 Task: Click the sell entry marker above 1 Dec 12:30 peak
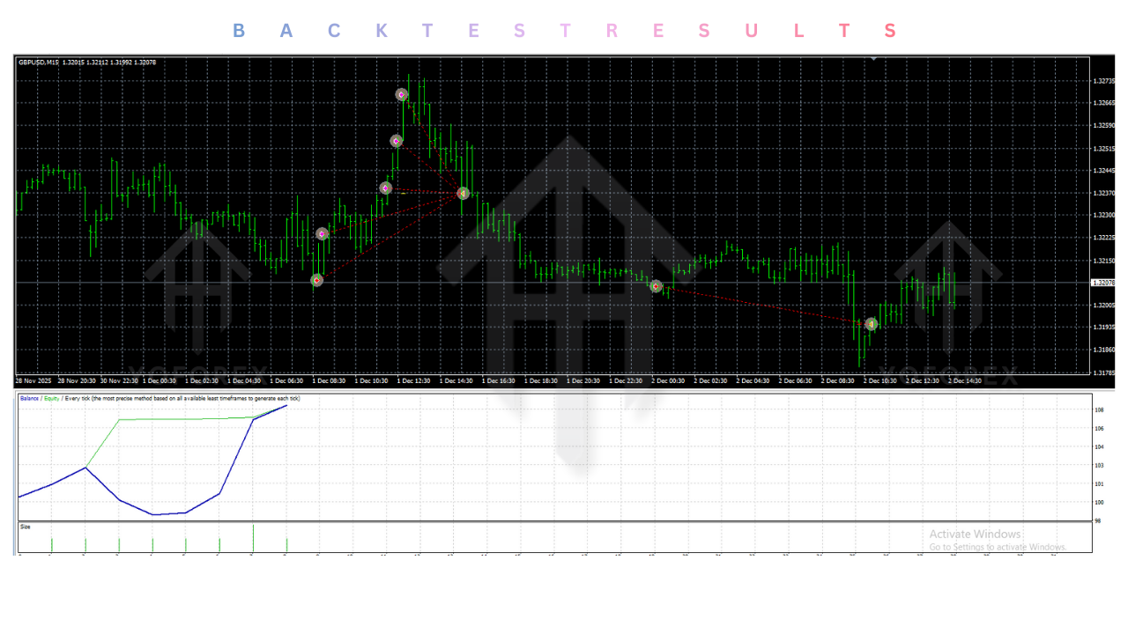coord(401,94)
